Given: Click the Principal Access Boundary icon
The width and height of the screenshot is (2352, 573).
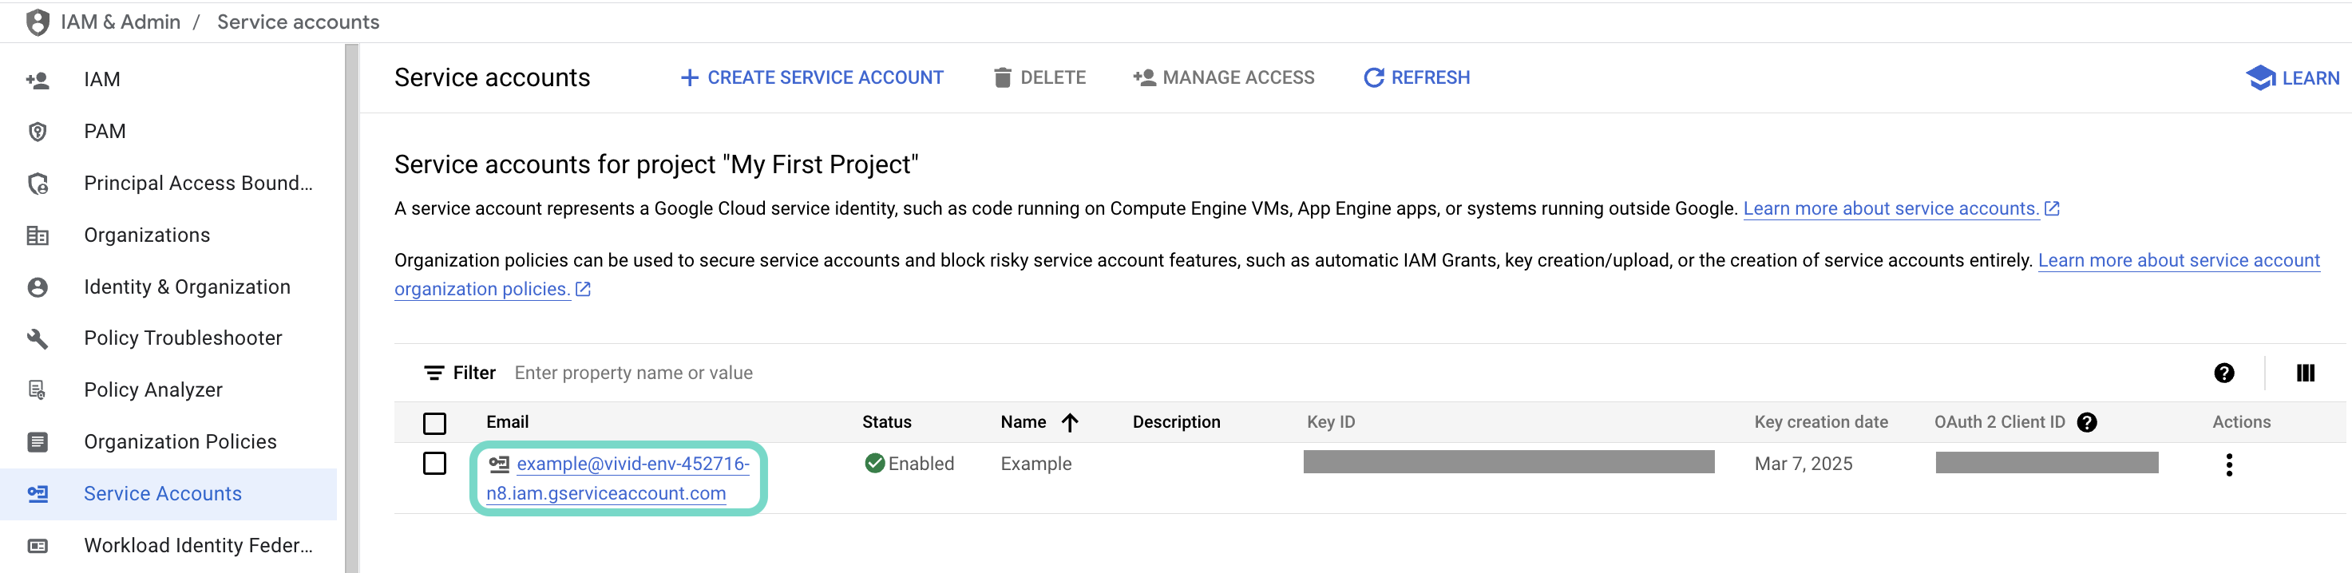Looking at the screenshot, I should tap(38, 184).
